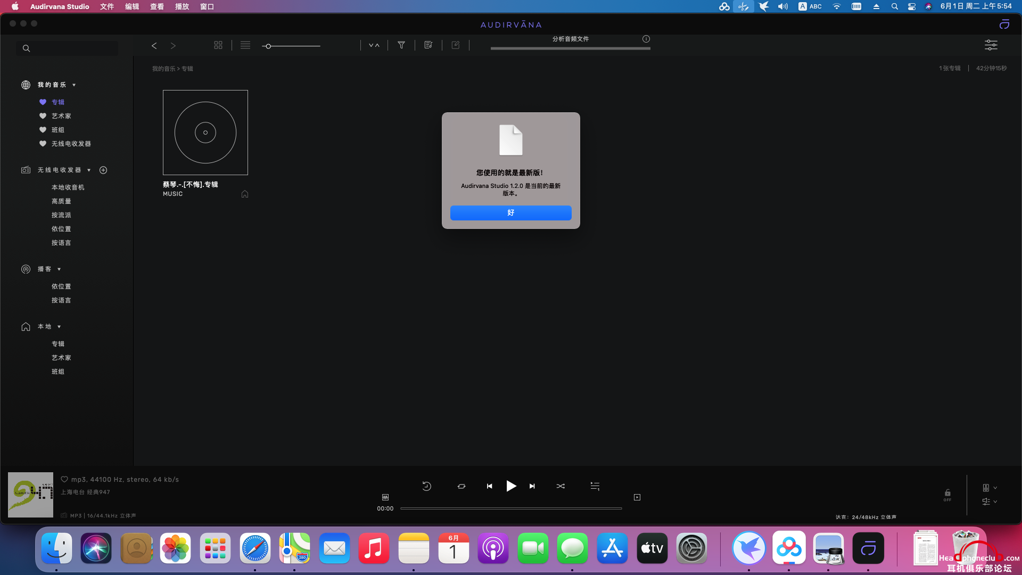Open 高质量 radio category
Image resolution: width=1022 pixels, height=575 pixels.
point(61,201)
